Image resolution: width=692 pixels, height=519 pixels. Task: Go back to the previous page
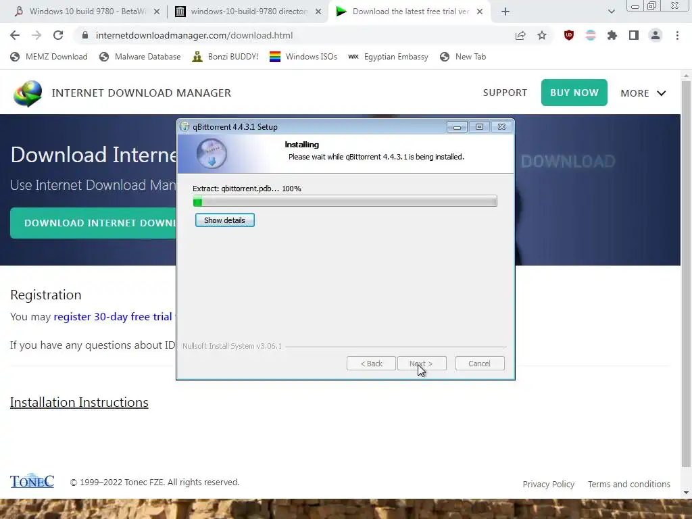click(x=15, y=35)
